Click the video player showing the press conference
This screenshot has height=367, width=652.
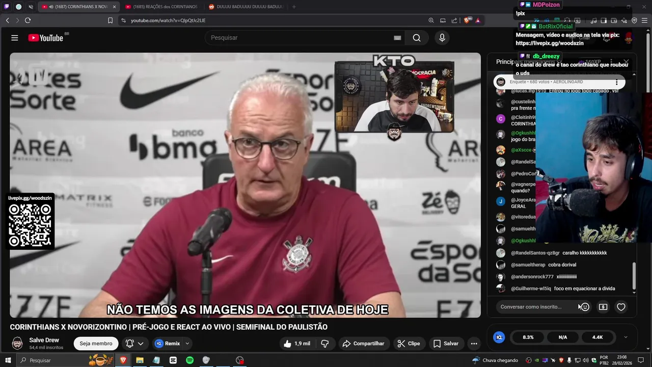[x=245, y=185]
